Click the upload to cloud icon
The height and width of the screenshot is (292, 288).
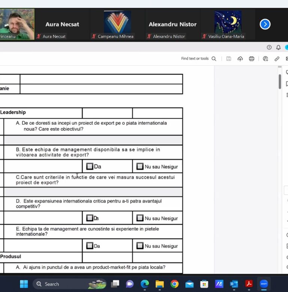coord(240,58)
